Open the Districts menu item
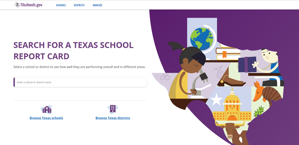The height and width of the screenshot is (145, 299). point(79,5)
